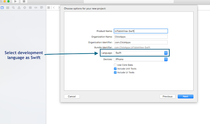Go forward in editor history
210x124 pixels.
click(59, 8)
